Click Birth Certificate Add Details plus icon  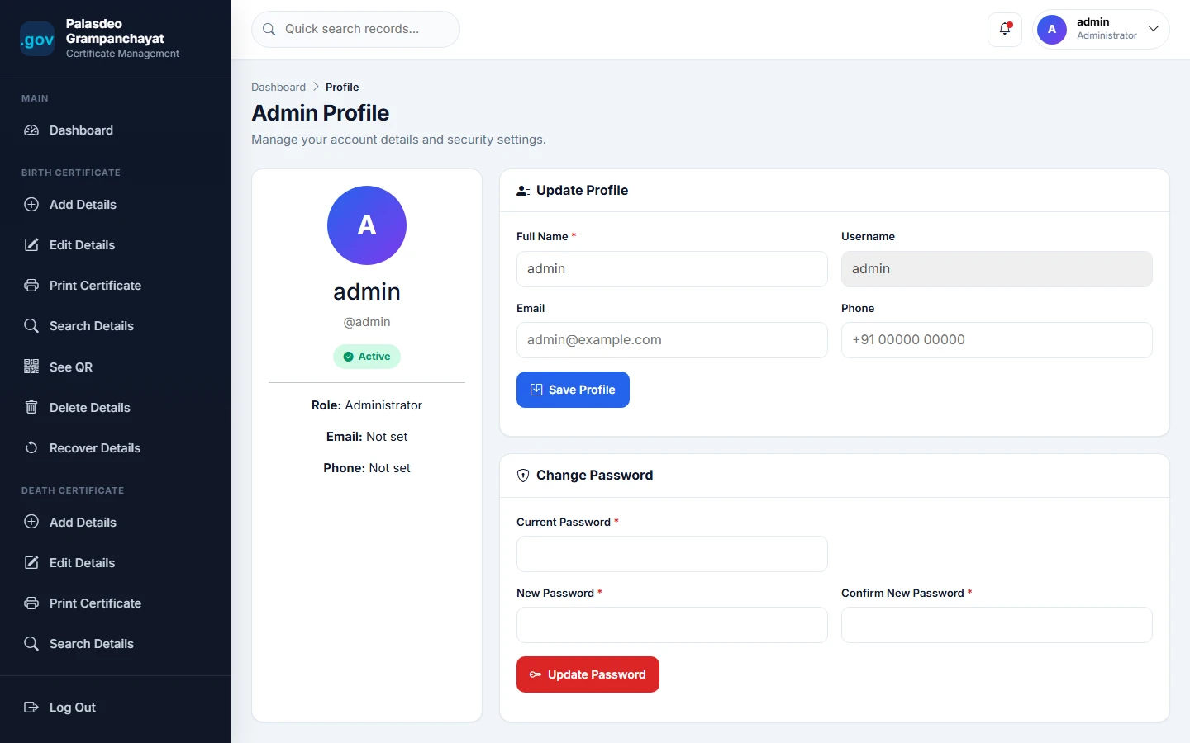click(31, 204)
